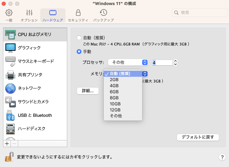Pick その他 in the memory dropdown list
Screen dimensions: 229x167
click(x=116, y=116)
